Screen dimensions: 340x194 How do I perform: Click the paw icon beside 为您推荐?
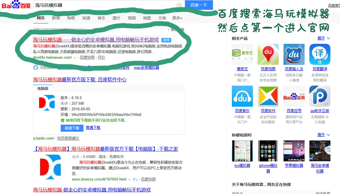coord(36,67)
